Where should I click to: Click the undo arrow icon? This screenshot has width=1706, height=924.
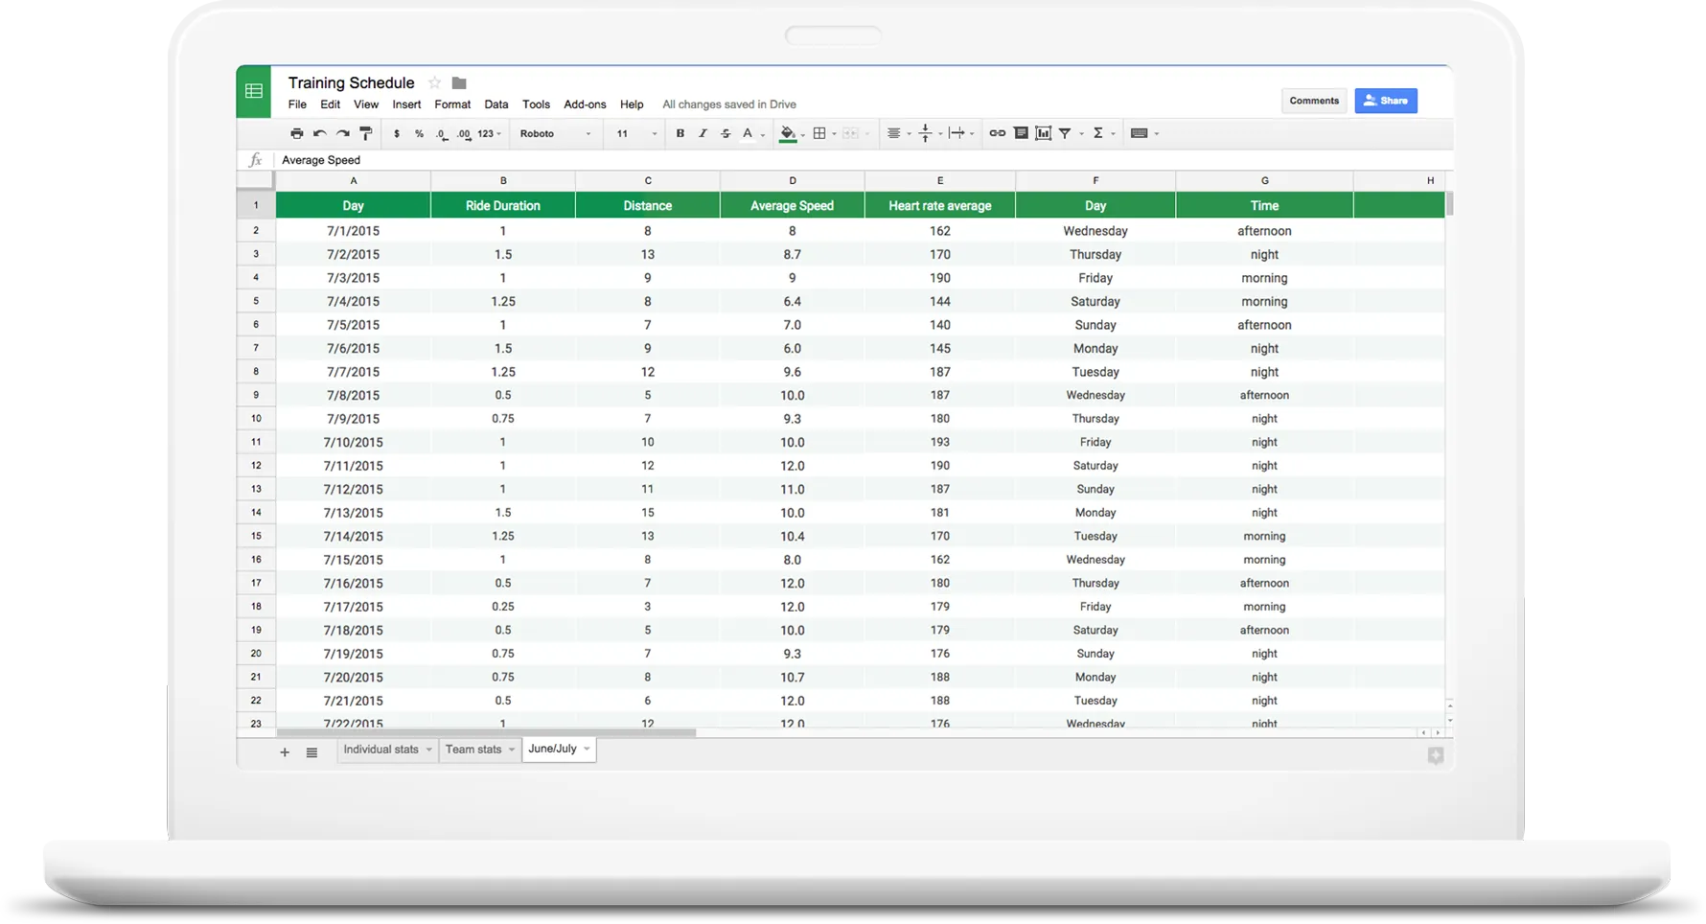320,133
